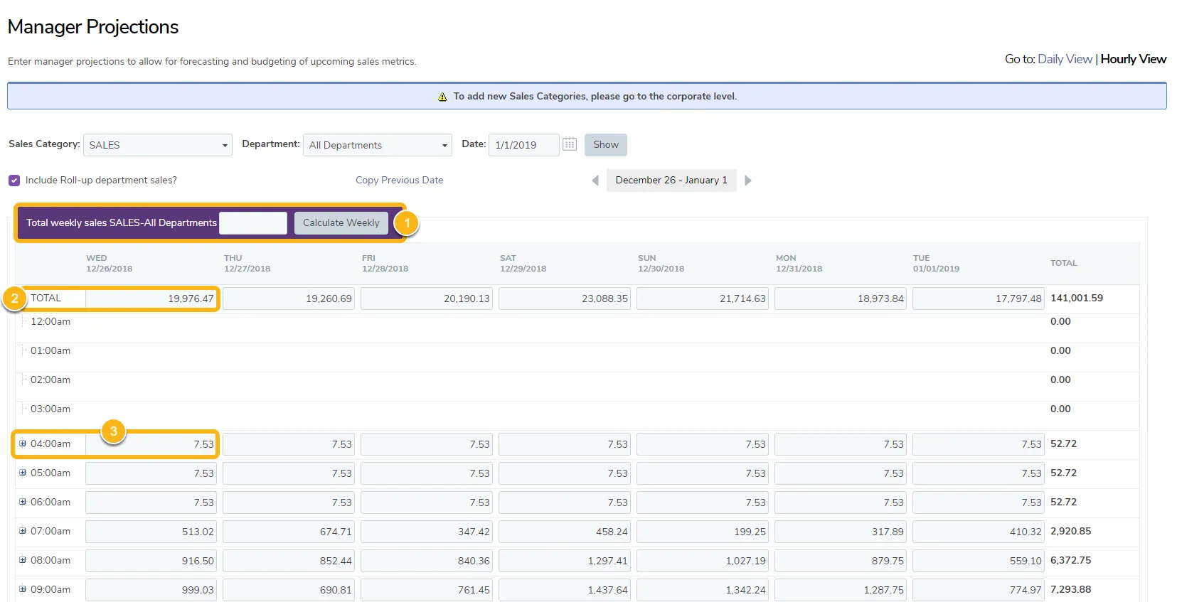Expand the 04:00am row plus icon

coord(23,444)
